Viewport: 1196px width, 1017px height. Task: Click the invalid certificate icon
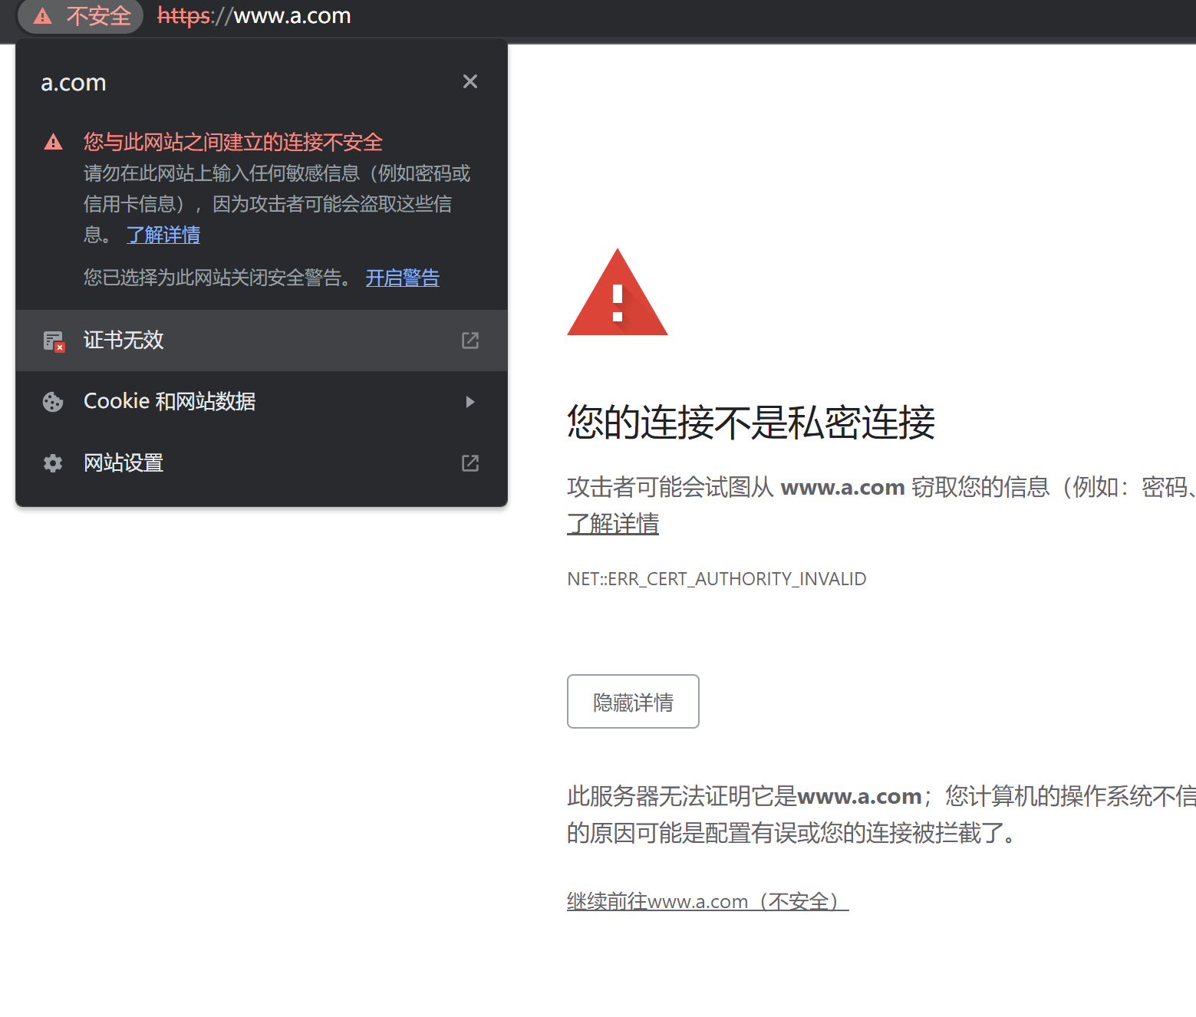coord(54,341)
